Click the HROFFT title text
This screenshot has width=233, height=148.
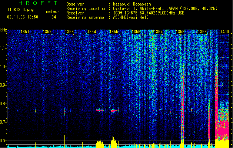38,3
